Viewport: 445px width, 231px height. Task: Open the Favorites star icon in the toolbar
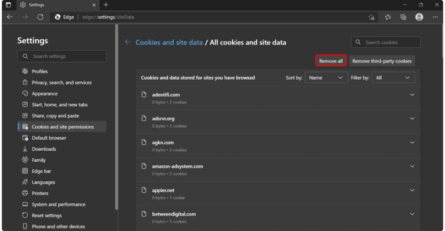point(388,17)
